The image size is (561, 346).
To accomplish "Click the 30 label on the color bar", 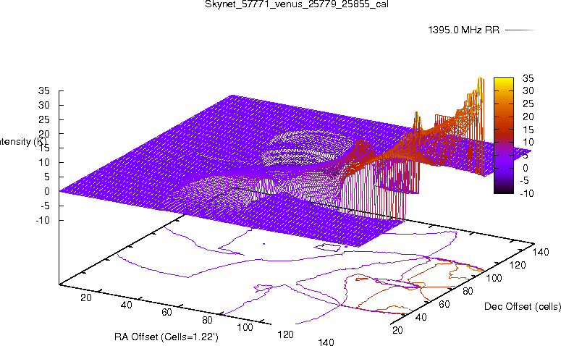I will 528,91.
